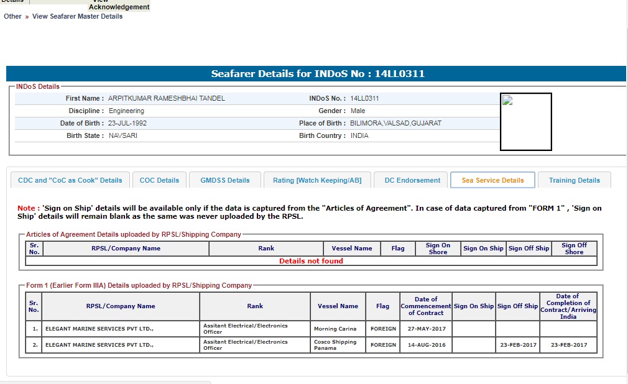Image resolution: width=628 pixels, height=384 pixels.
Task: Open the CDC and "CoC as Cook" Details tab
Action: click(70, 180)
